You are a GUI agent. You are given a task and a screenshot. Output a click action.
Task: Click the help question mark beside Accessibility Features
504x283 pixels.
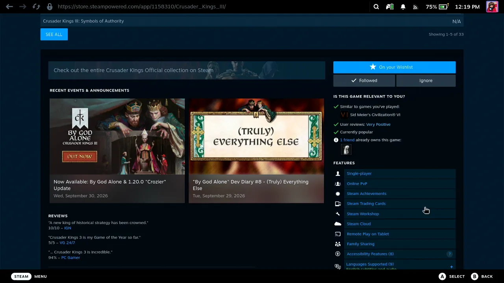[x=450, y=254]
